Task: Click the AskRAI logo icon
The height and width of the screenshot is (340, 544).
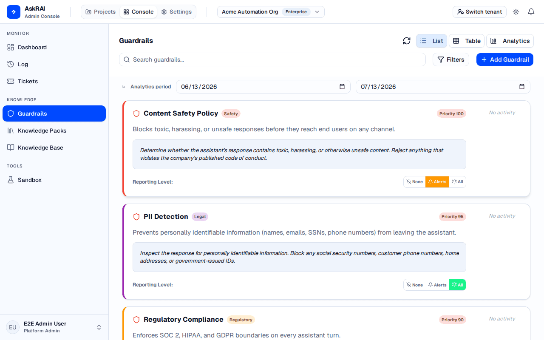Action: coord(14,12)
